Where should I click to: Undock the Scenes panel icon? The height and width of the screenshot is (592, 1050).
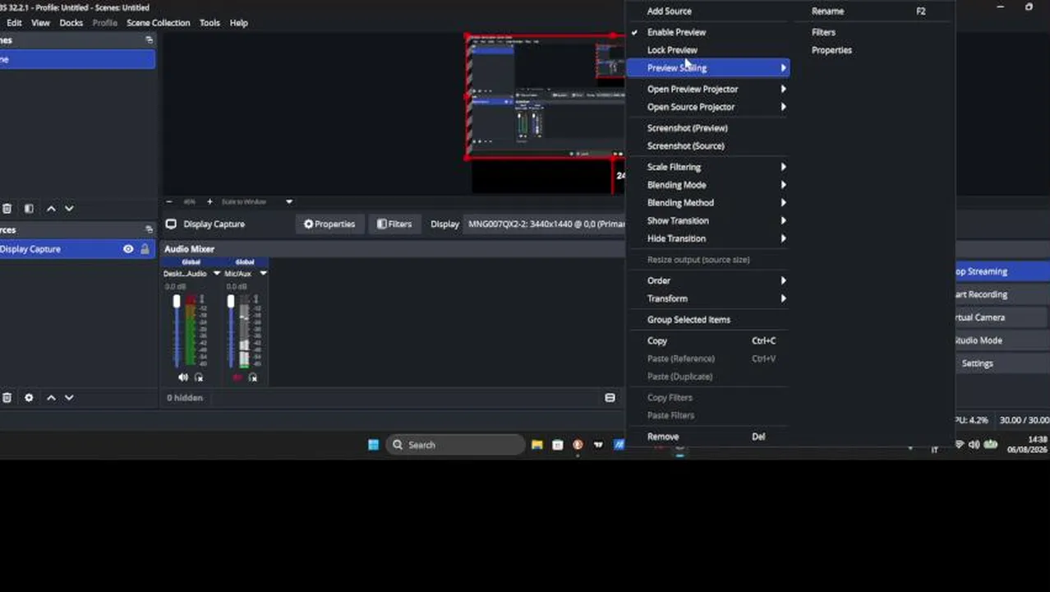click(x=149, y=39)
